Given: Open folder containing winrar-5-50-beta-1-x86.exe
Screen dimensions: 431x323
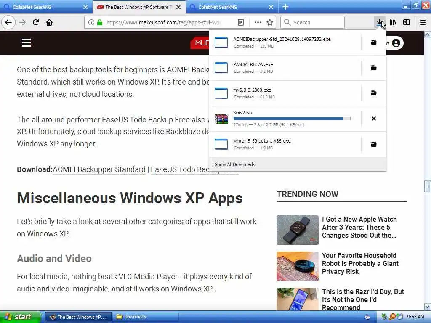Looking at the screenshot, I should tap(374, 144).
